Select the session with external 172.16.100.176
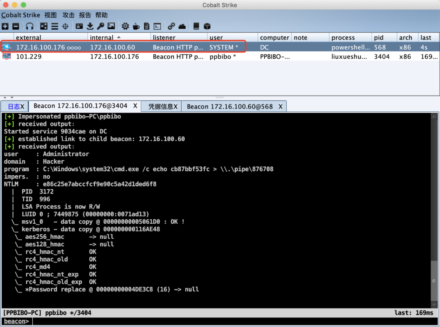Screen dimensions: 440x327 pos(220,47)
